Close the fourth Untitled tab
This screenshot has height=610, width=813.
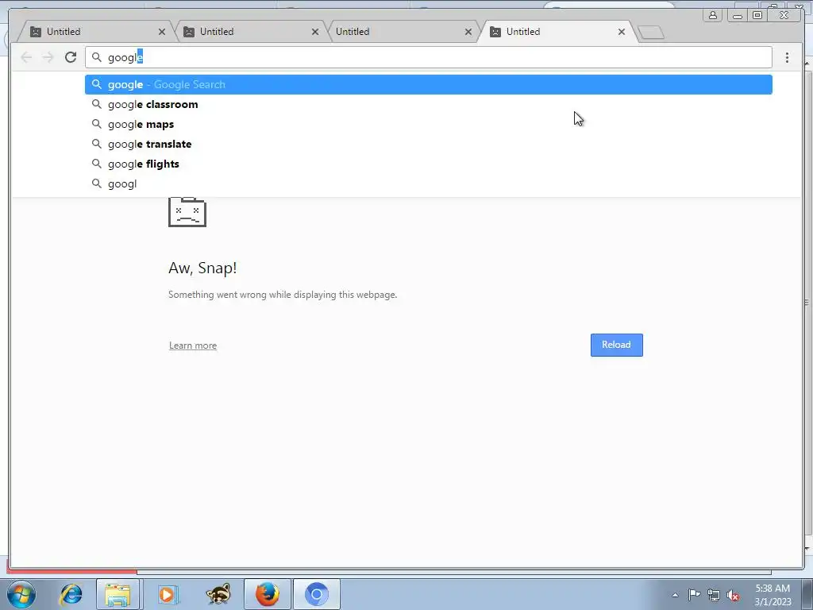click(x=621, y=32)
